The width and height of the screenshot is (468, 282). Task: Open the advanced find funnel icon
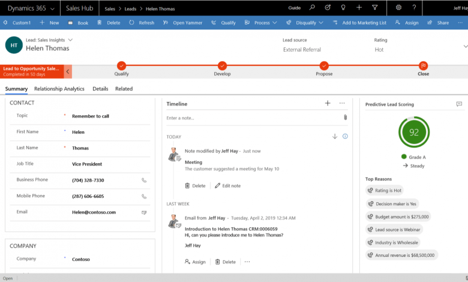pyautogui.click(x=375, y=7)
